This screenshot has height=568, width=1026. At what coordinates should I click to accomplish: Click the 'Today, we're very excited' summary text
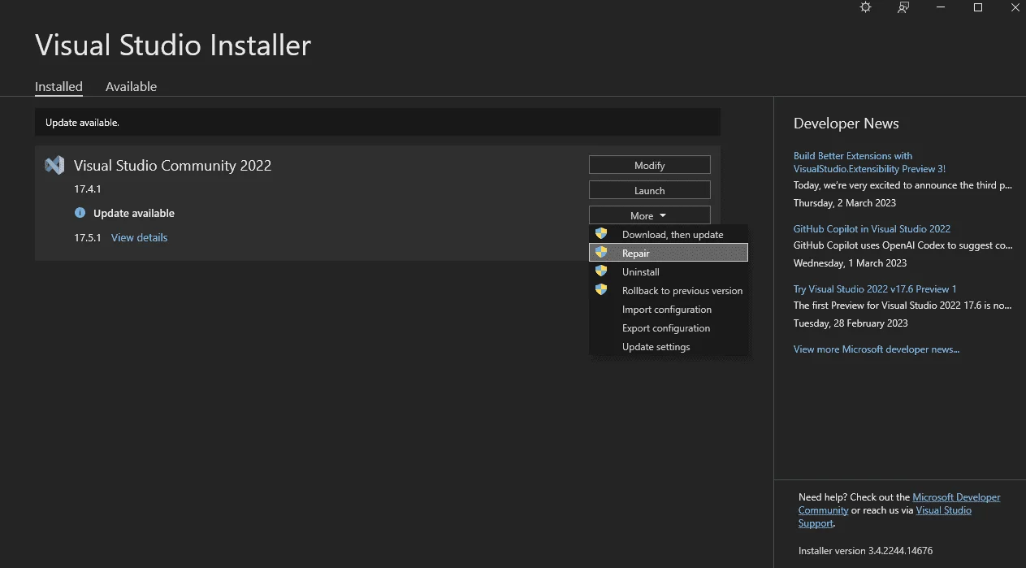click(903, 184)
